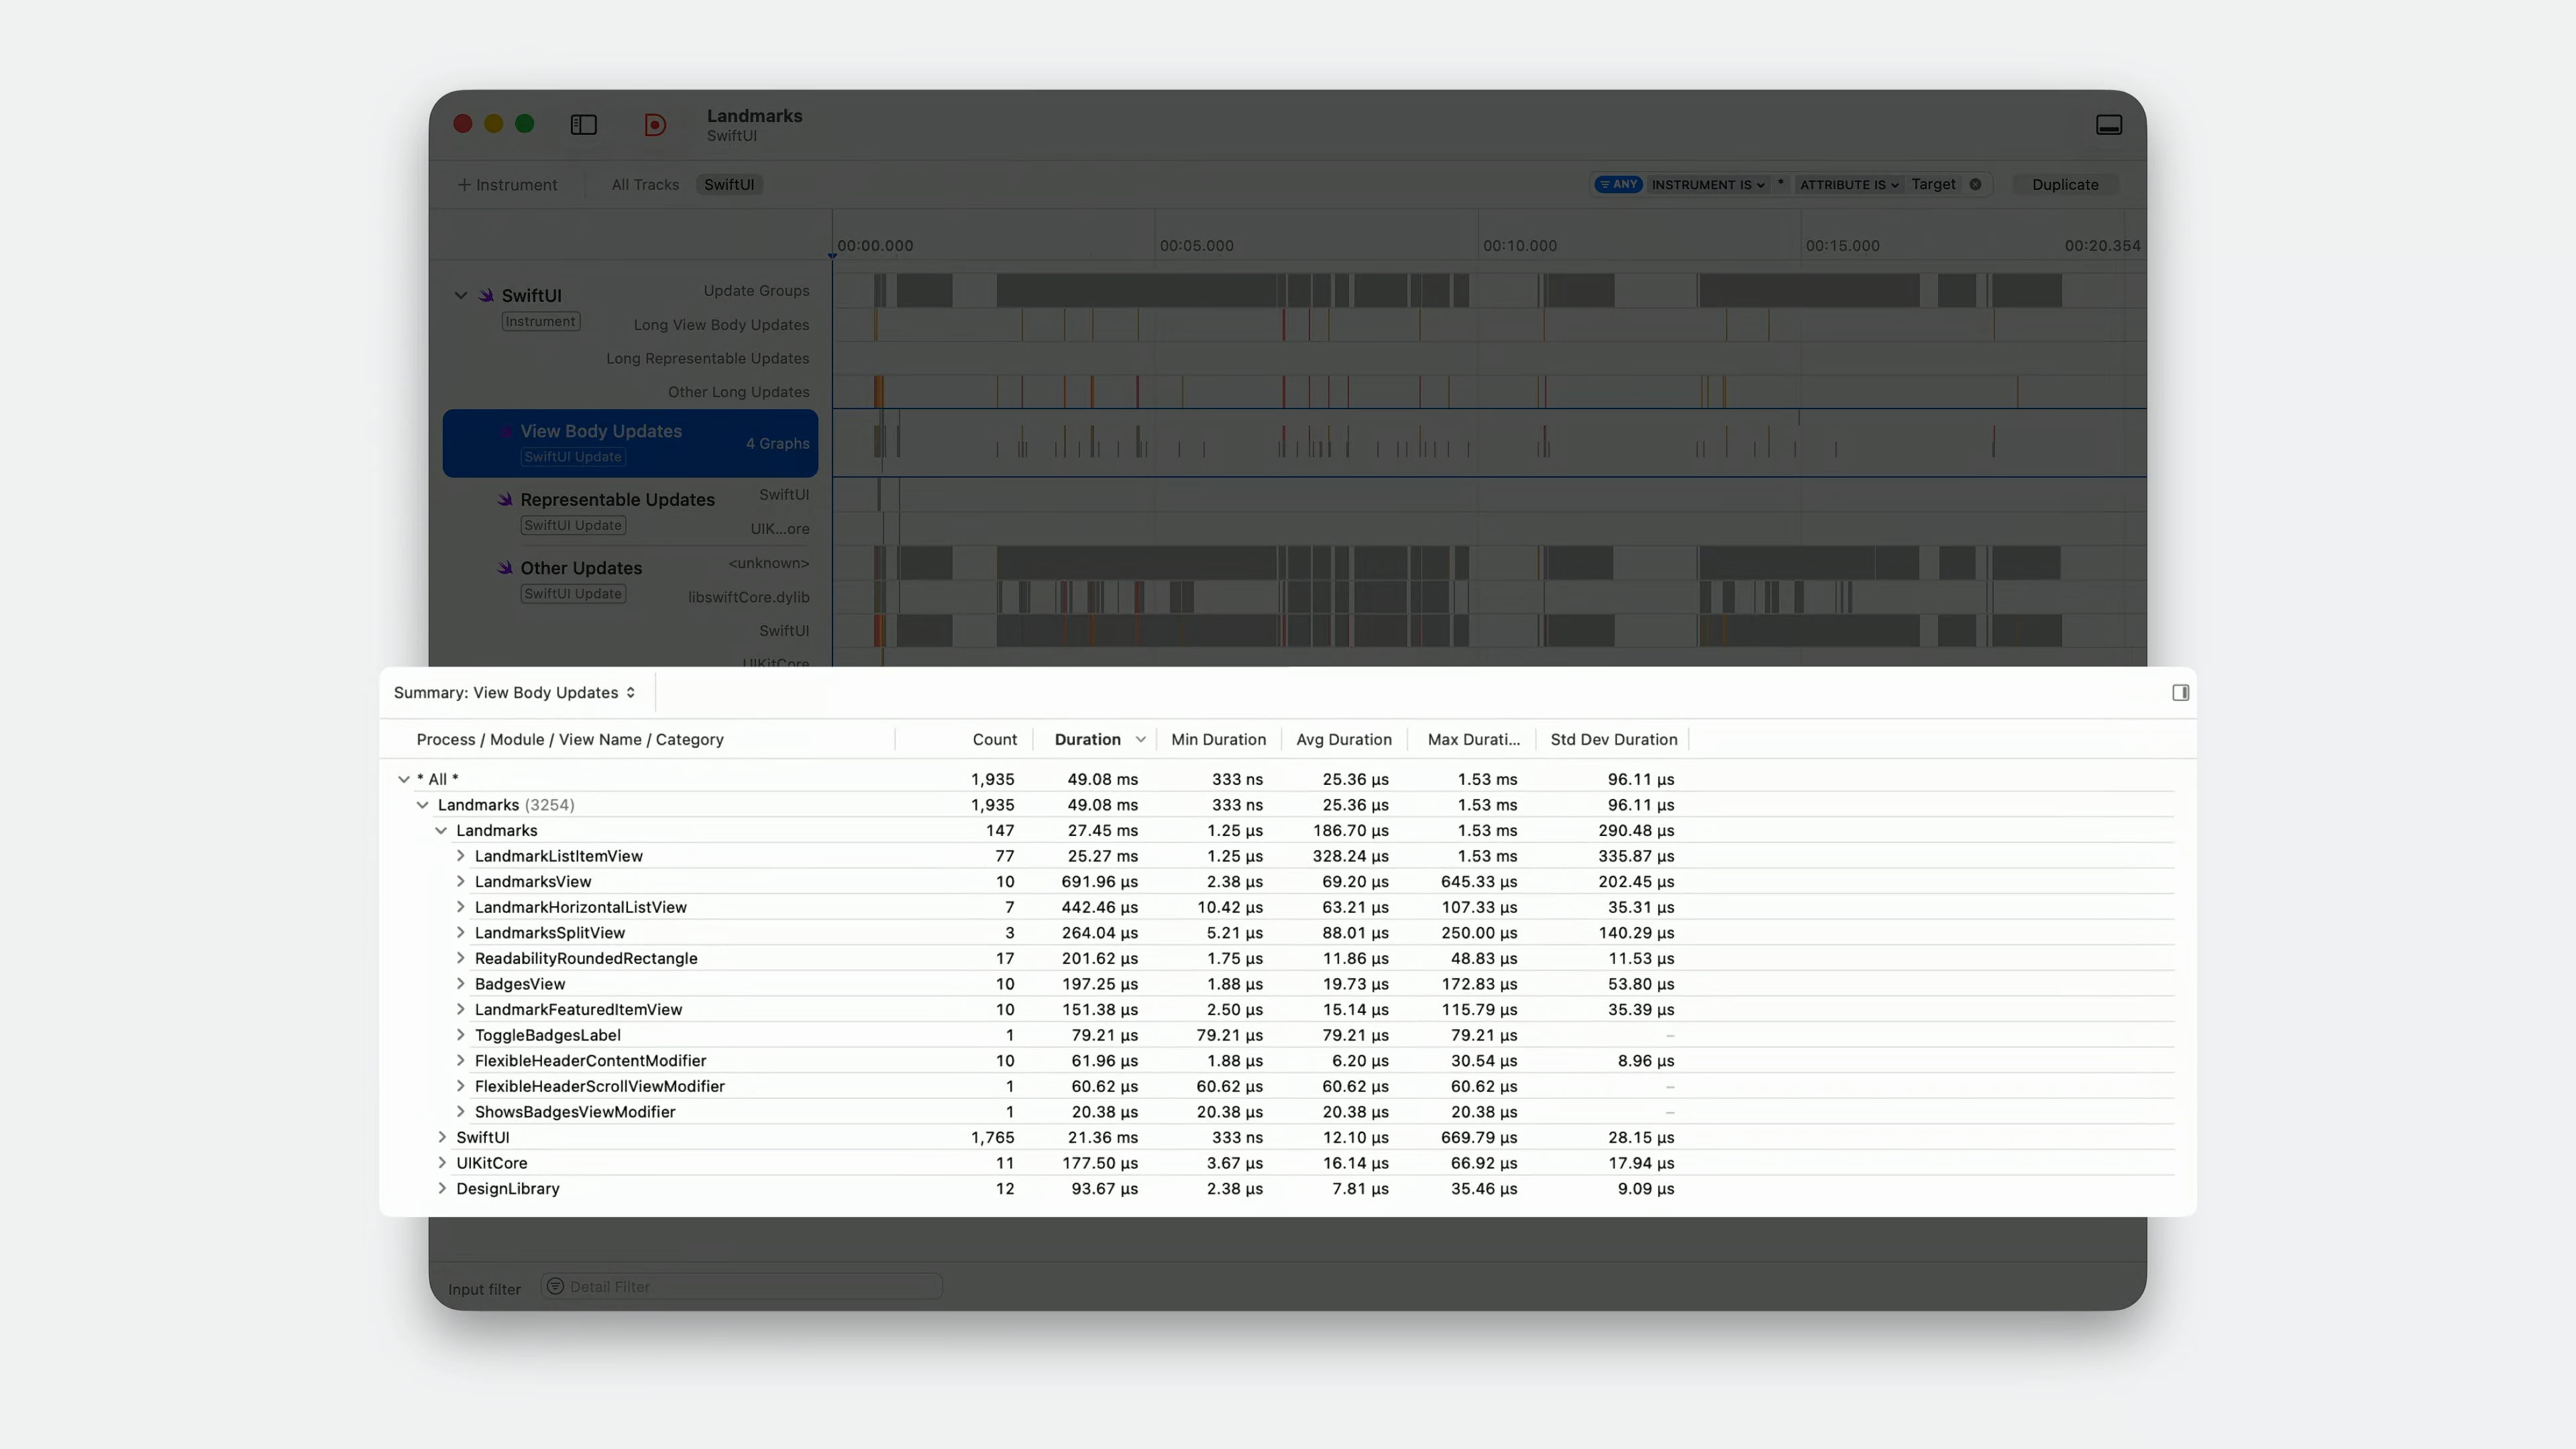This screenshot has height=1449, width=2576.
Task: Click the add Instrument button
Action: click(x=507, y=184)
